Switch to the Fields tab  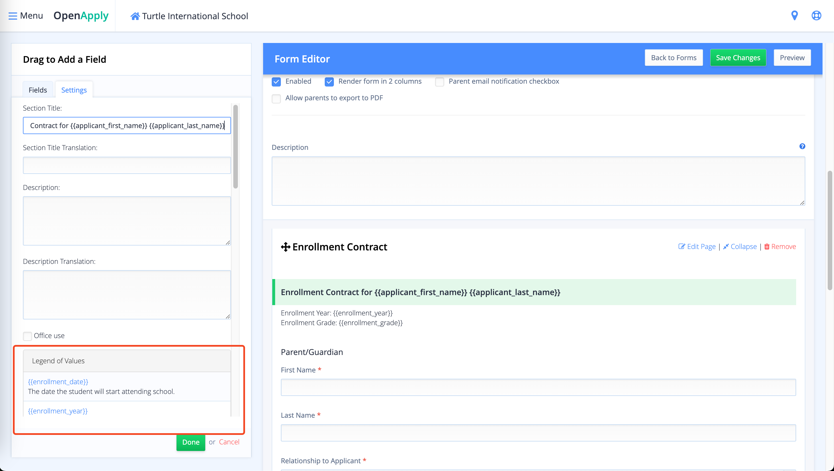38,90
